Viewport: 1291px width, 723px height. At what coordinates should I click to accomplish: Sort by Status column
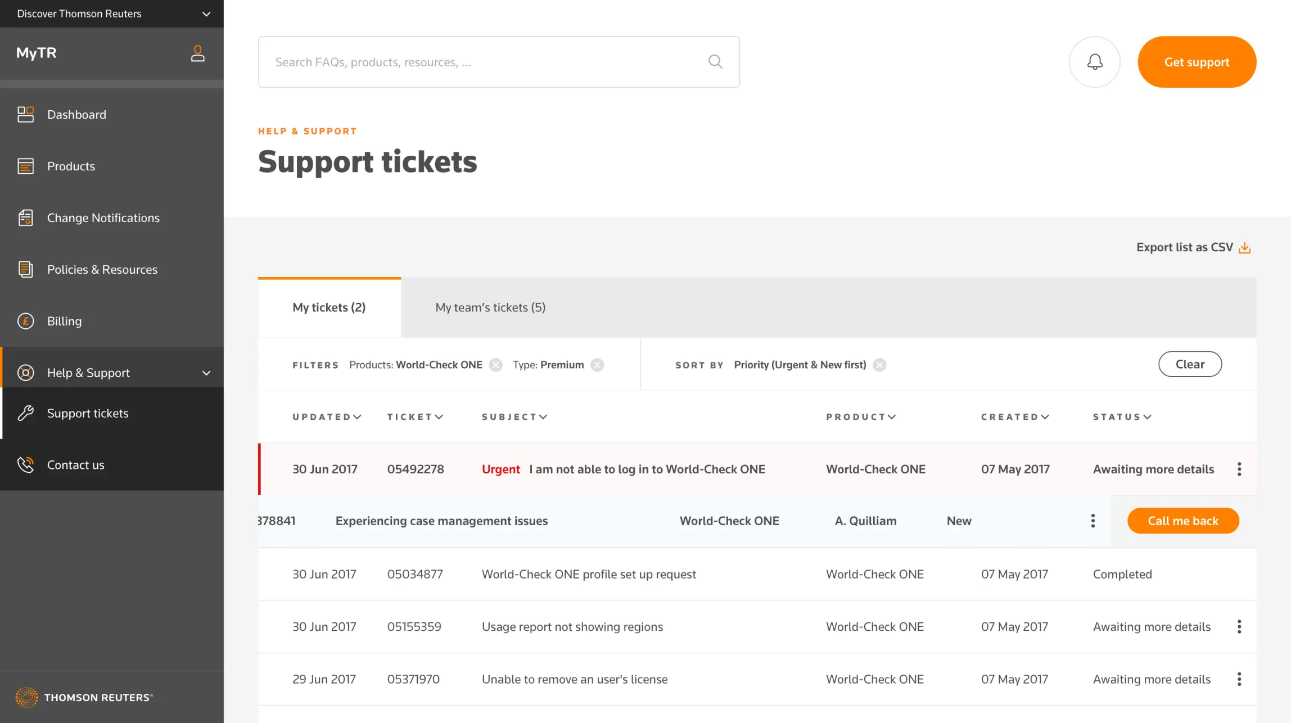tap(1122, 417)
